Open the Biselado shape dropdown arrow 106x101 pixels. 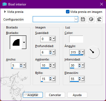click(x=24, y=42)
